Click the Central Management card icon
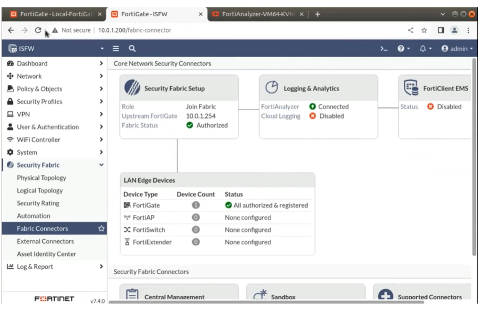This screenshot has width=480, height=313. [x=132, y=294]
